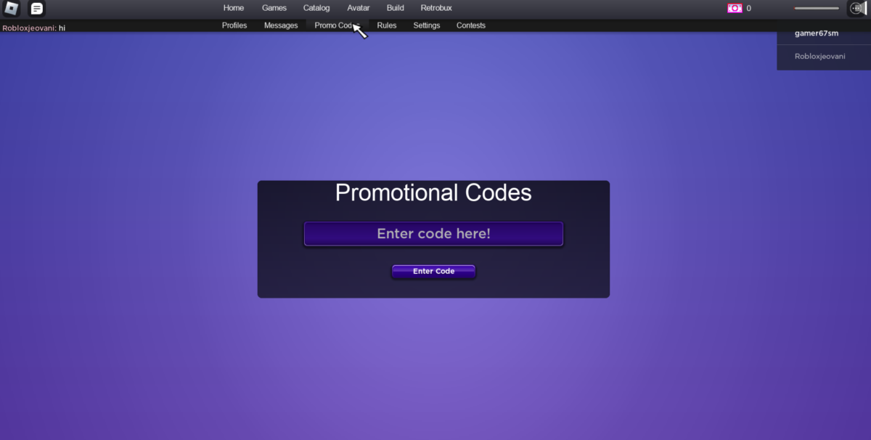Open the Games menu
The image size is (871, 440).
pyautogui.click(x=274, y=8)
